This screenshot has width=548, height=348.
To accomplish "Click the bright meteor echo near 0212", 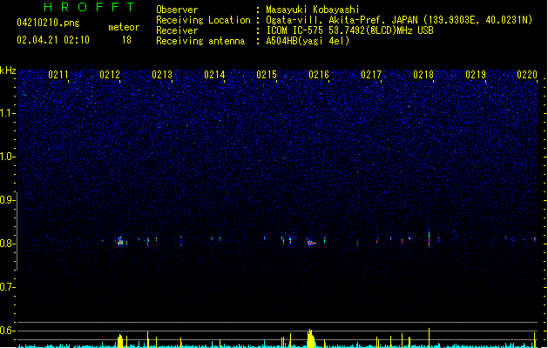I will tap(120, 241).
